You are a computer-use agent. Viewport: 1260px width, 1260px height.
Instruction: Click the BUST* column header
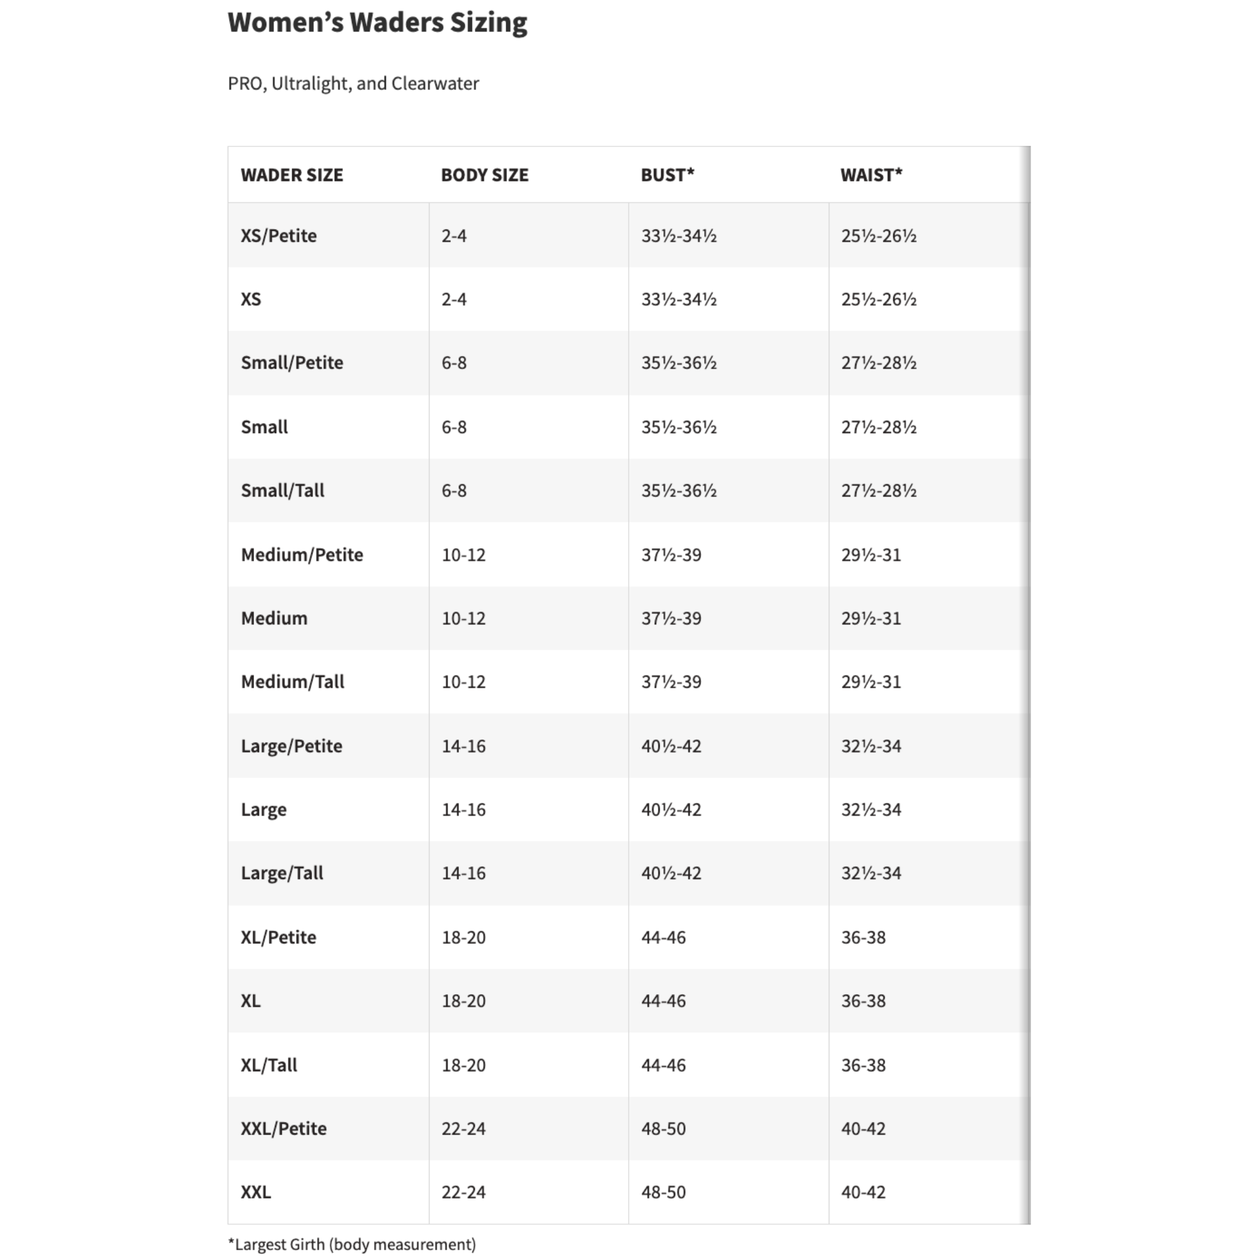(667, 175)
